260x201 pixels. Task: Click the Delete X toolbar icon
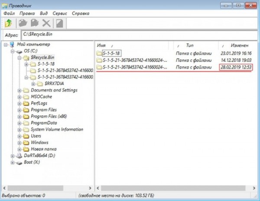[46, 23]
